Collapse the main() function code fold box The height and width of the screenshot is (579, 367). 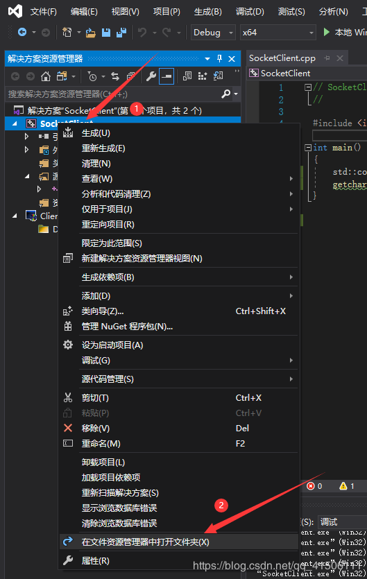coord(308,148)
